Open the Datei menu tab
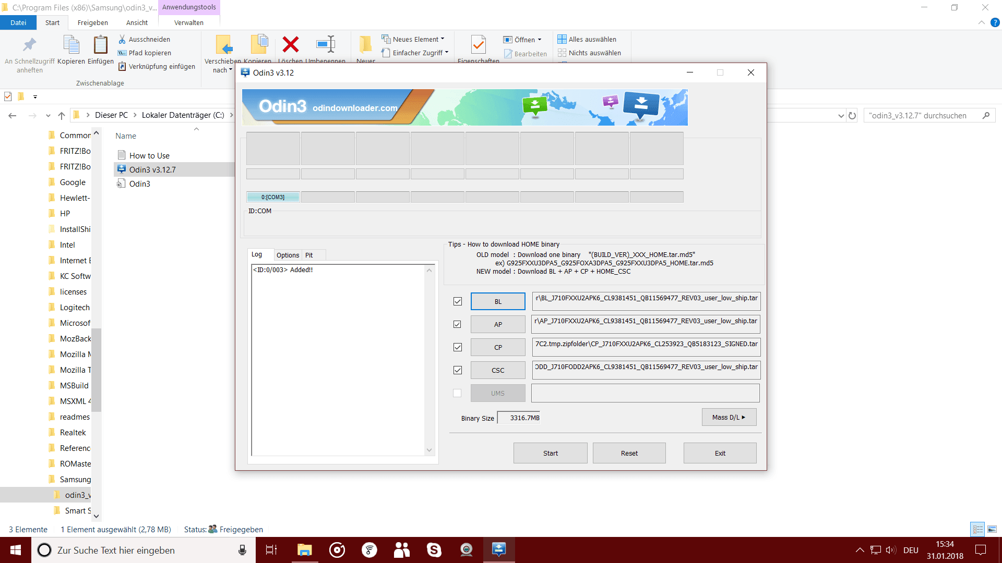 [18, 22]
